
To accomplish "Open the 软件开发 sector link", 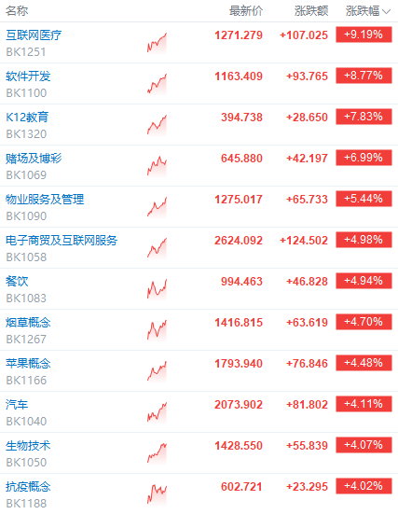I will (28, 76).
